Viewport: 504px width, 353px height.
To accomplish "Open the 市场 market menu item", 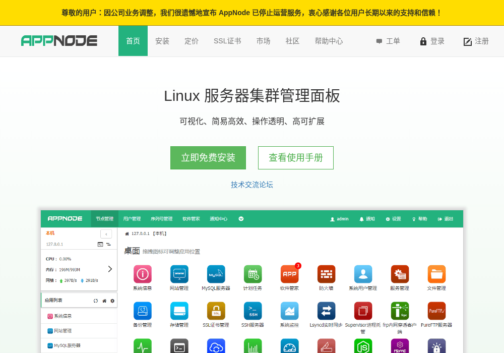I will pyautogui.click(x=263, y=41).
